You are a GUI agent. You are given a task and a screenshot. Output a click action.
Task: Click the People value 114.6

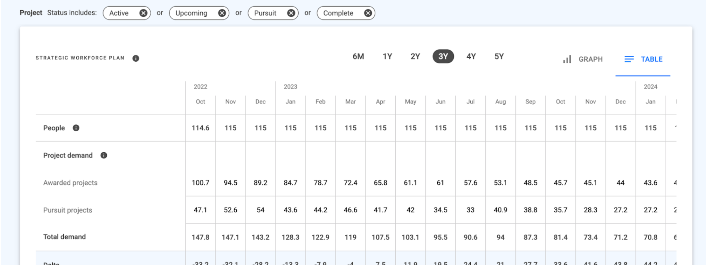click(x=200, y=128)
